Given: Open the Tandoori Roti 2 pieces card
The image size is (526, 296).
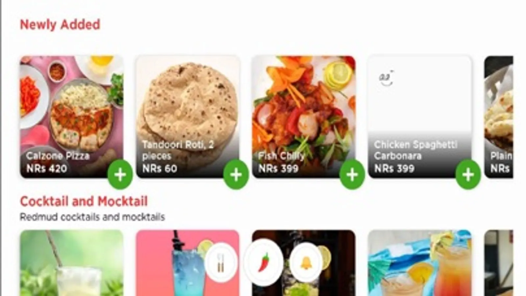Looking at the screenshot, I should pyautogui.click(x=188, y=117).
